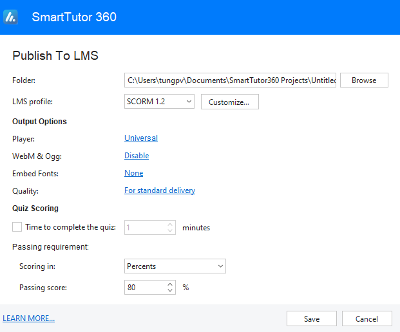
Task: Click the Embed Fonts None link
Action: (x=134, y=173)
